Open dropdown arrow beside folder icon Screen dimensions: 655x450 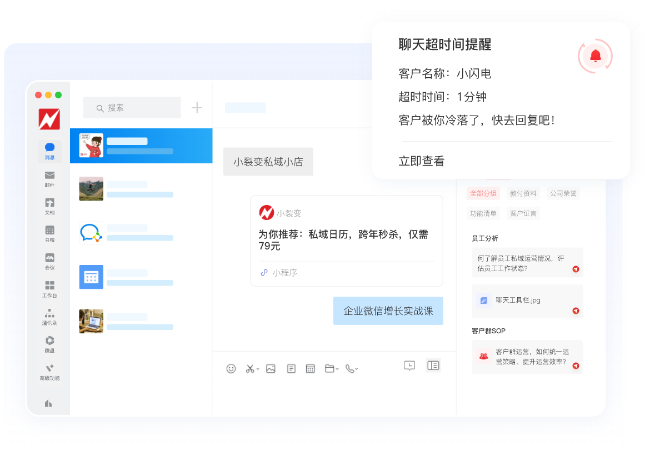tap(337, 369)
